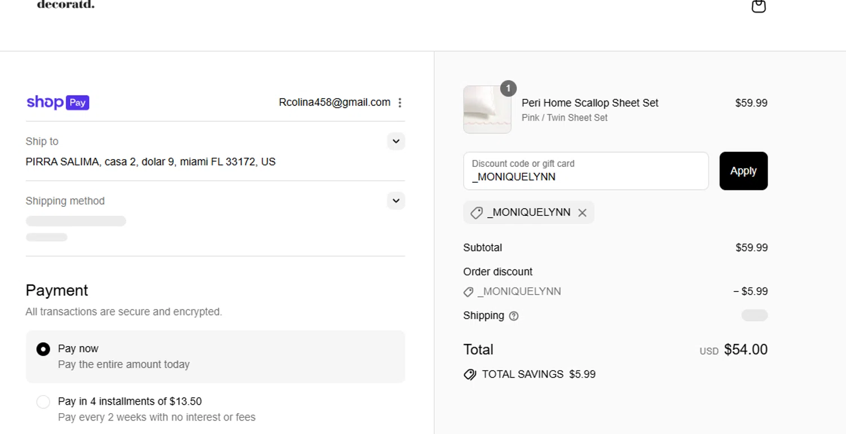Expand the Shipping method section

(396, 201)
